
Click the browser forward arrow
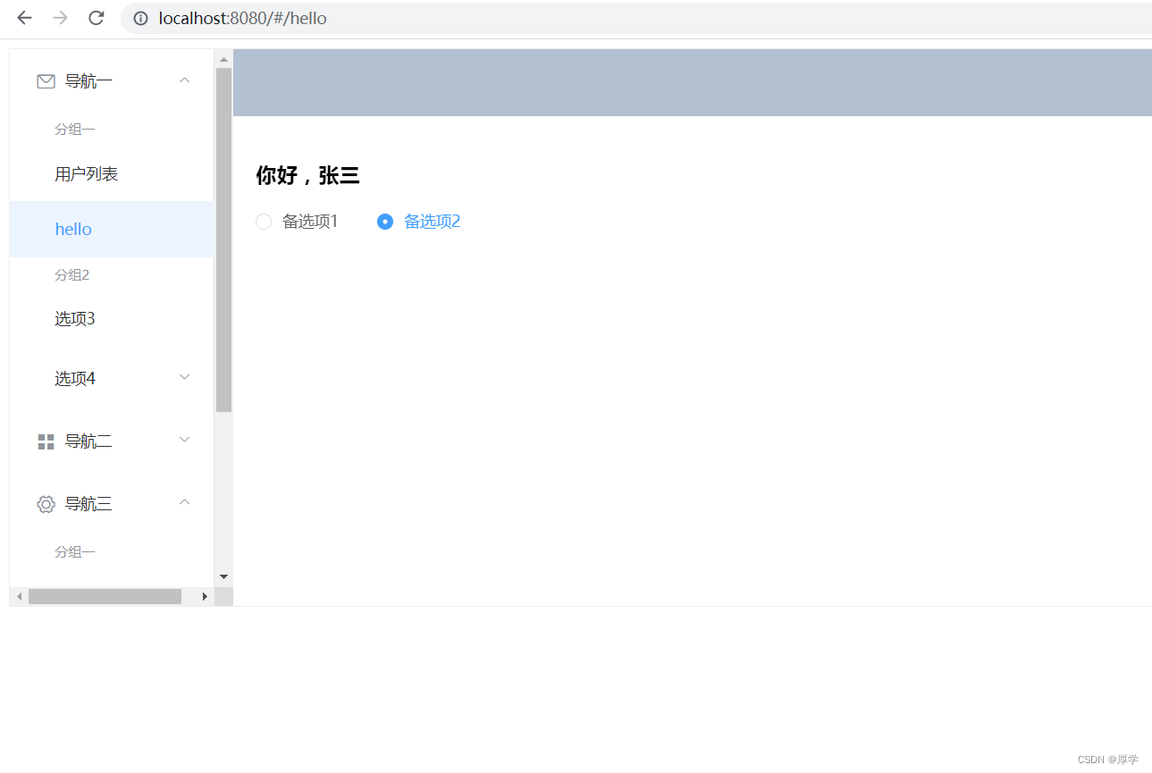coord(61,18)
